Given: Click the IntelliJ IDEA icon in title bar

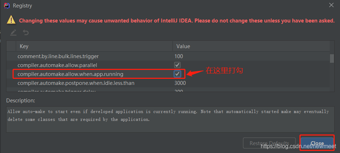Looking at the screenshot, I should click(x=7, y=5).
